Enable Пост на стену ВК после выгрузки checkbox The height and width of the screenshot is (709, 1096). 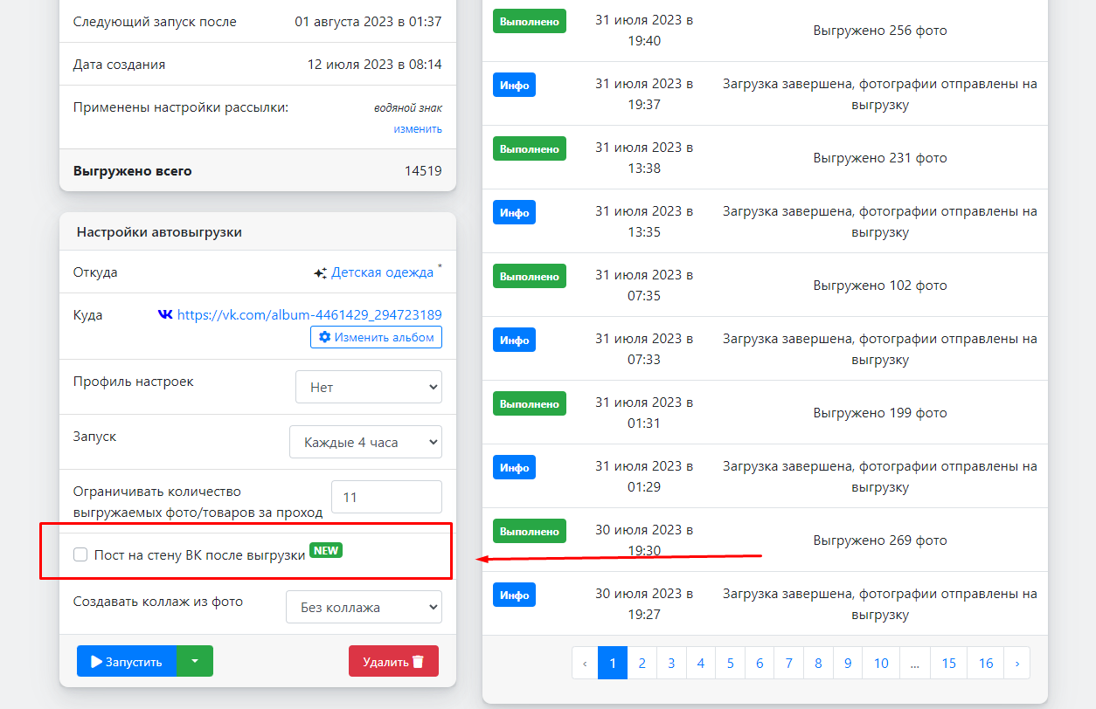click(x=80, y=554)
